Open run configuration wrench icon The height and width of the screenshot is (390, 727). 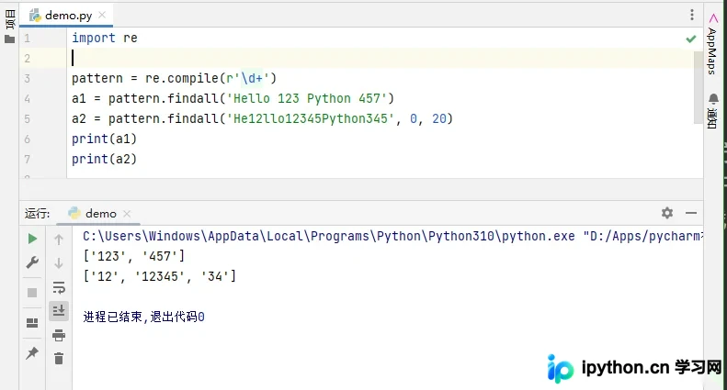point(32,262)
